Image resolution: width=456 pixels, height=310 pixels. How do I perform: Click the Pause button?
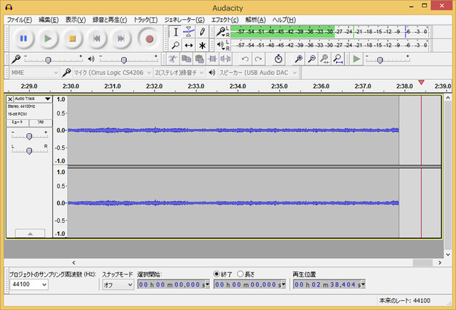[x=24, y=38]
